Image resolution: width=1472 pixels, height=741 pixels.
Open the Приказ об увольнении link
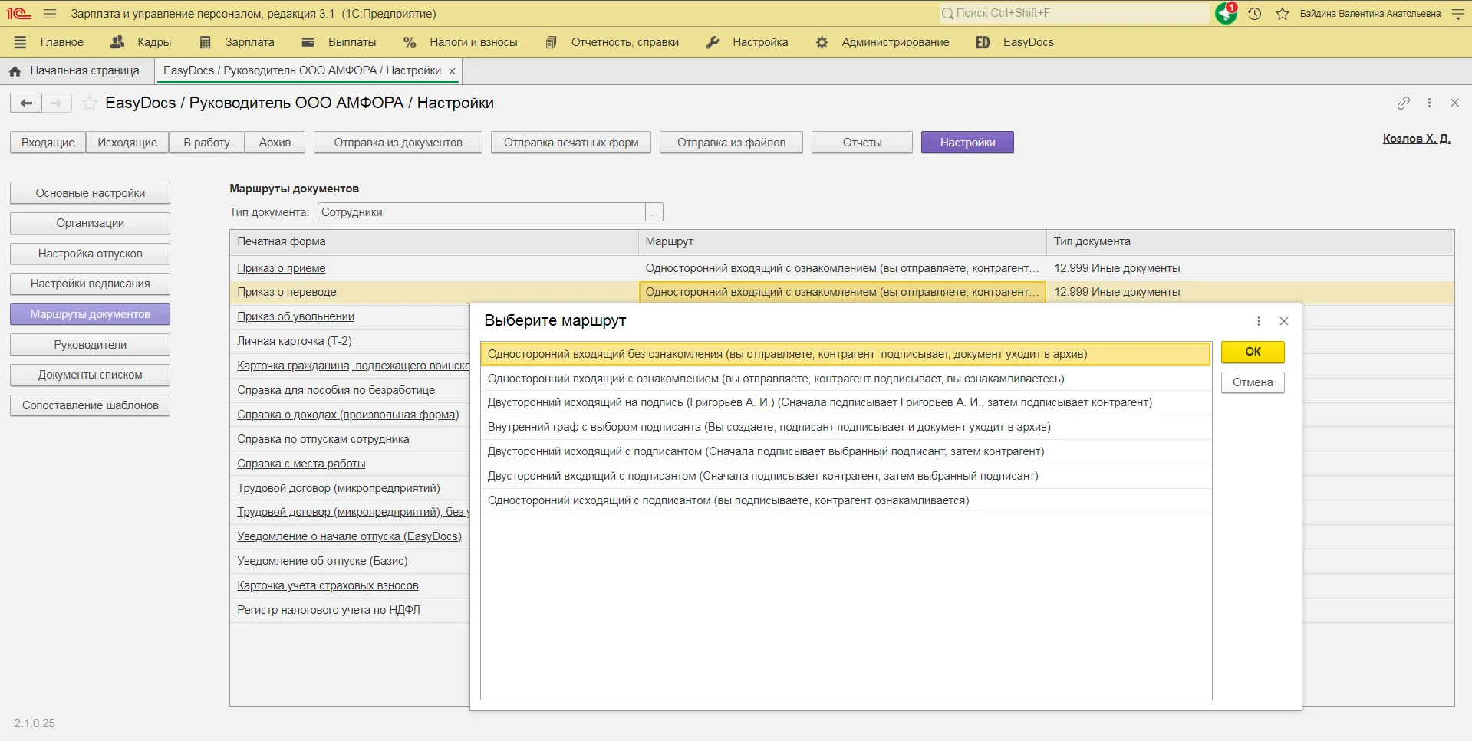click(295, 316)
